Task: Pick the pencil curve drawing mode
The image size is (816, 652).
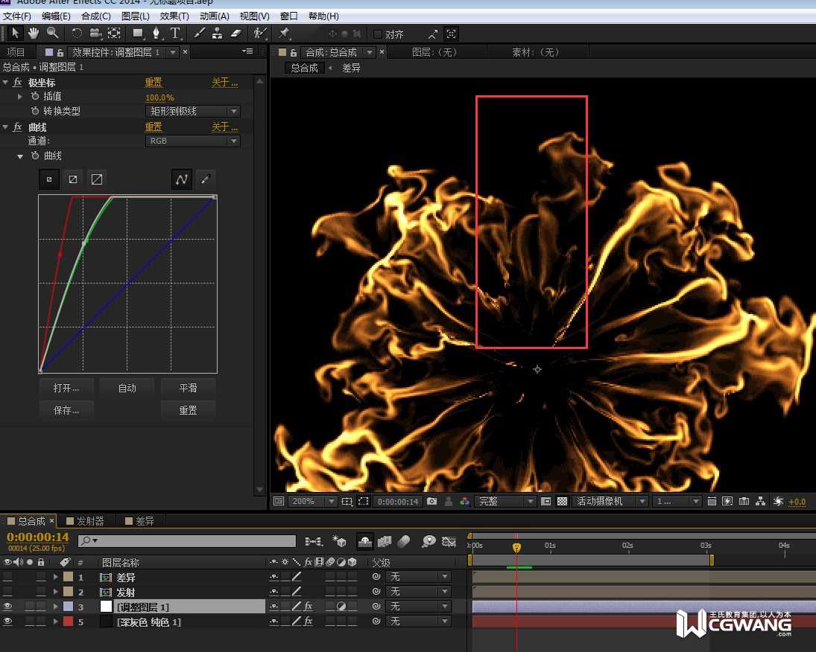Action: pyautogui.click(x=206, y=179)
